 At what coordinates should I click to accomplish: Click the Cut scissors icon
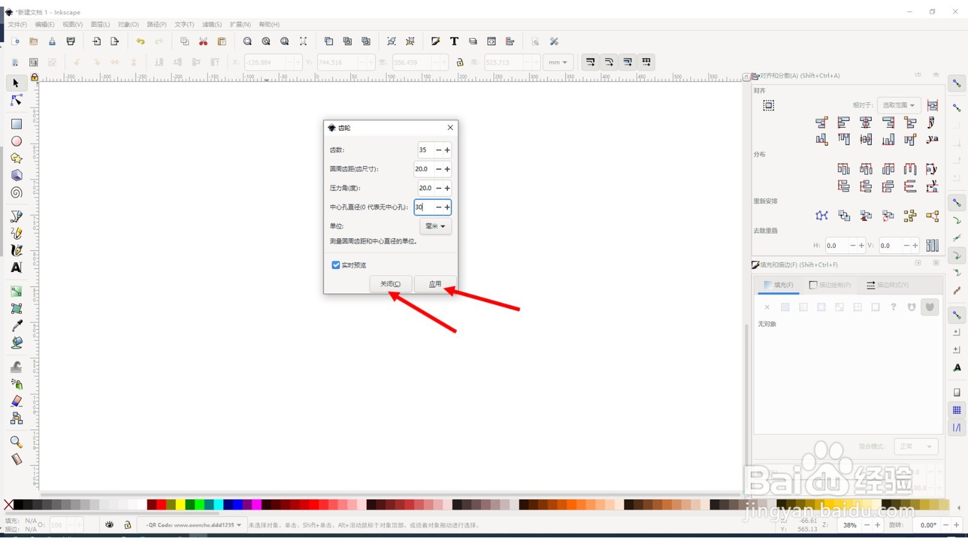tap(203, 41)
